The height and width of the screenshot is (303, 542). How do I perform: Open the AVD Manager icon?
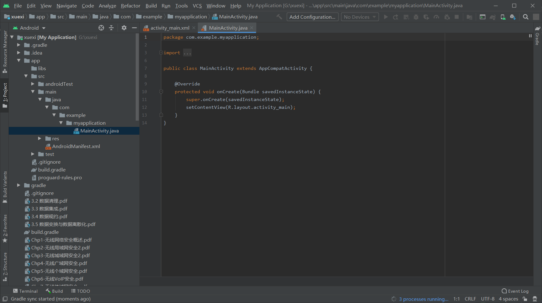503,17
